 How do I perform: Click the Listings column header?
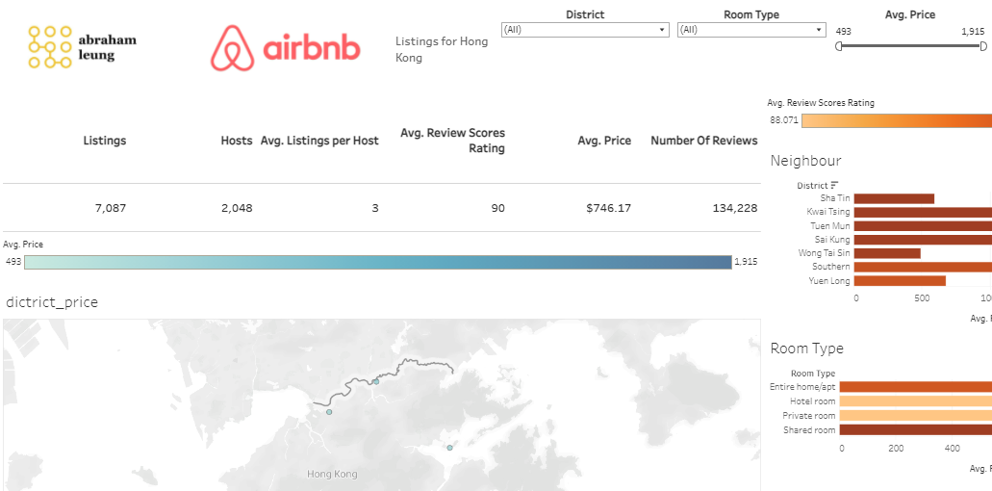[104, 141]
